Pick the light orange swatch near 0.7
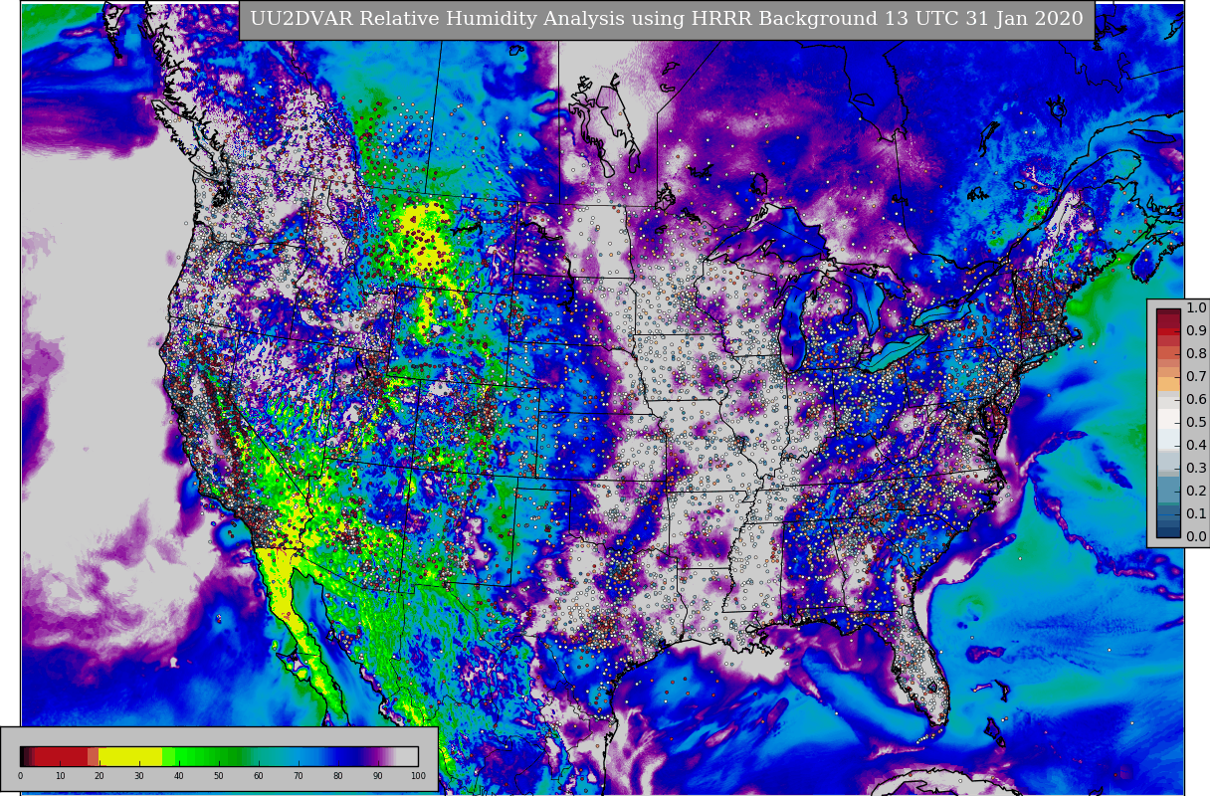This screenshot has height=796, width=1210. pos(1168,383)
